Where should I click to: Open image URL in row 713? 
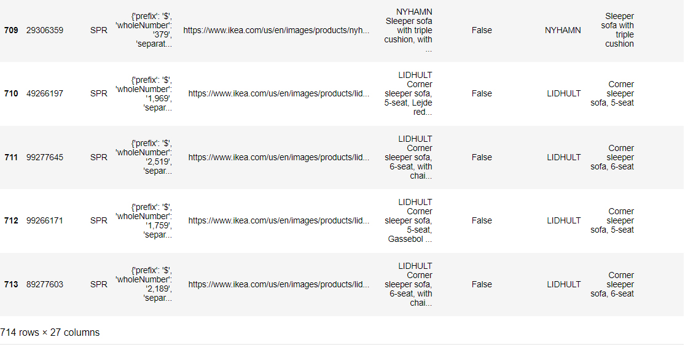tap(279, 285)
